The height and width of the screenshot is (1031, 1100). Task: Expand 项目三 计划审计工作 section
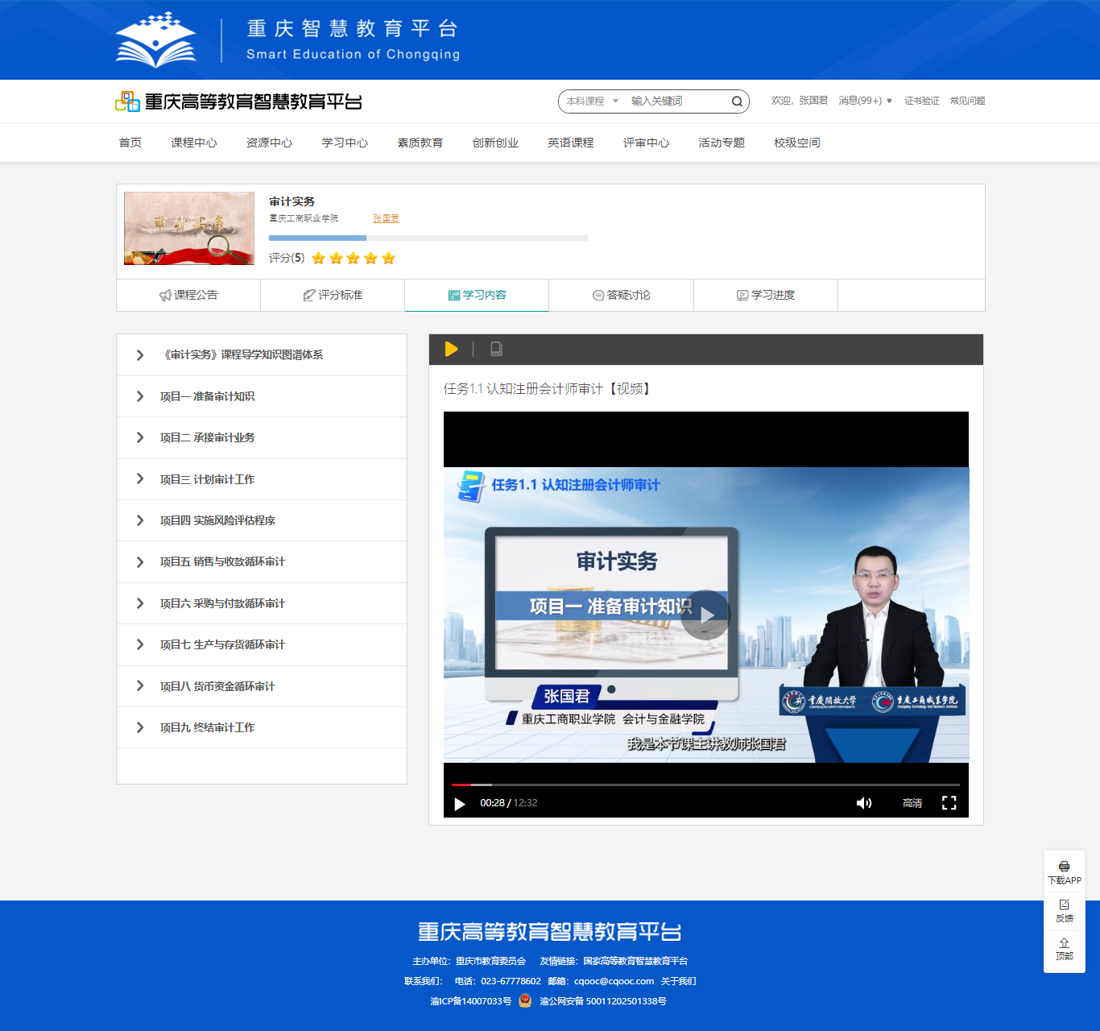click(262, 479)
